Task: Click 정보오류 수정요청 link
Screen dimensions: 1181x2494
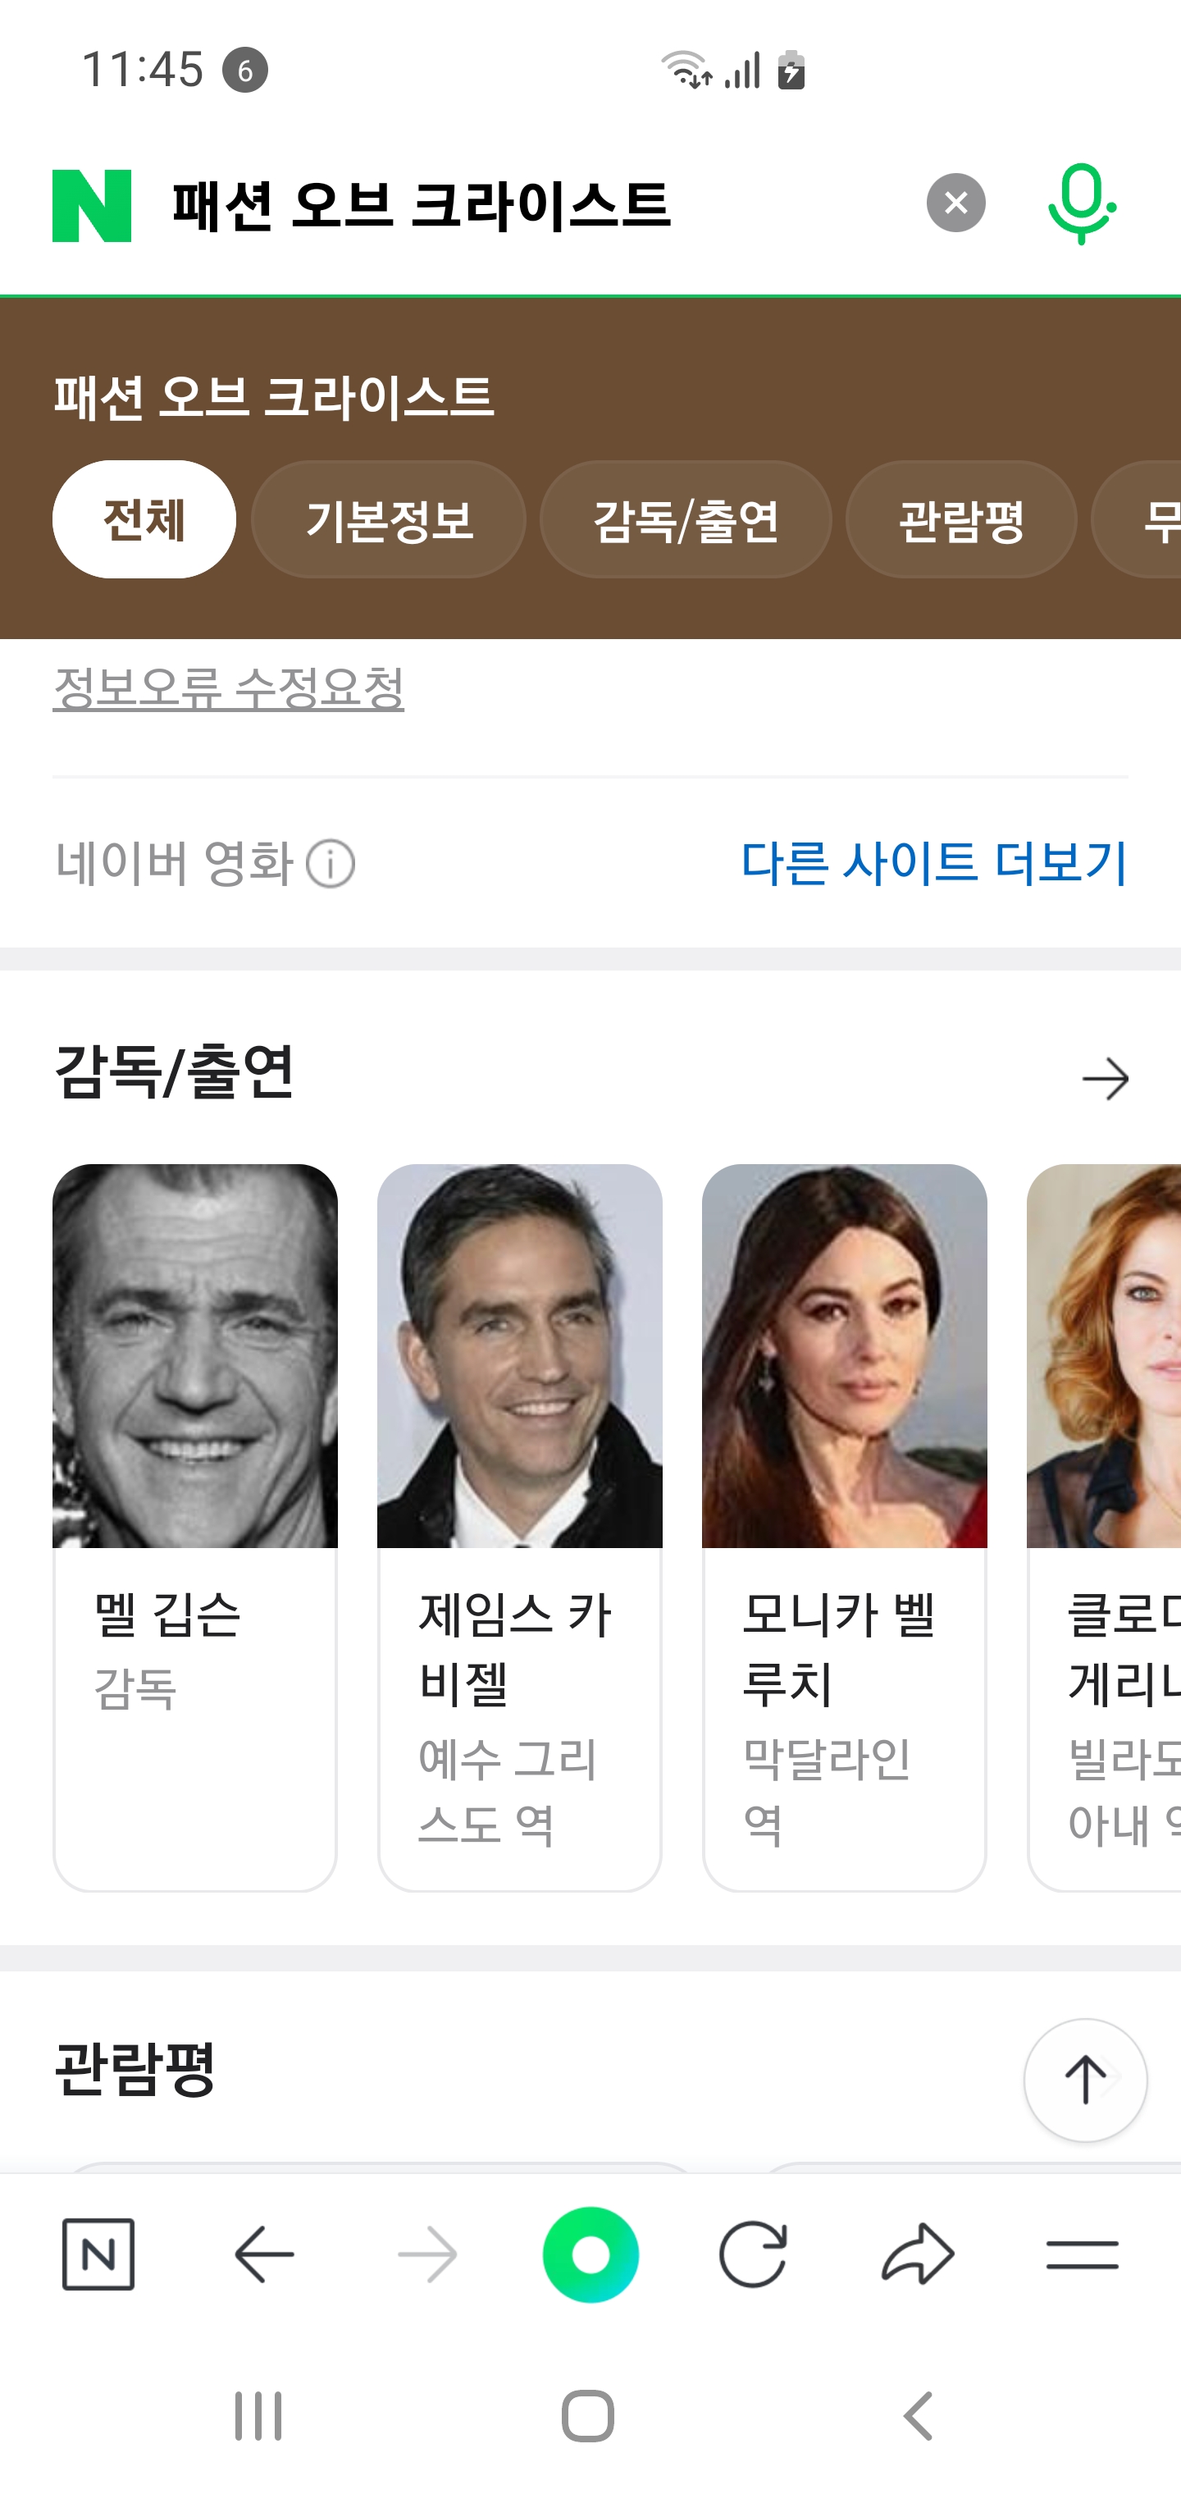Action: tap(229, 687)
